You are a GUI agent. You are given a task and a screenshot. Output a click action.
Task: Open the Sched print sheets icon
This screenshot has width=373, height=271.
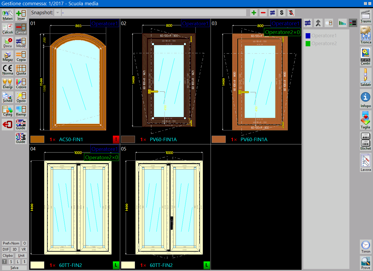(8, 97)
